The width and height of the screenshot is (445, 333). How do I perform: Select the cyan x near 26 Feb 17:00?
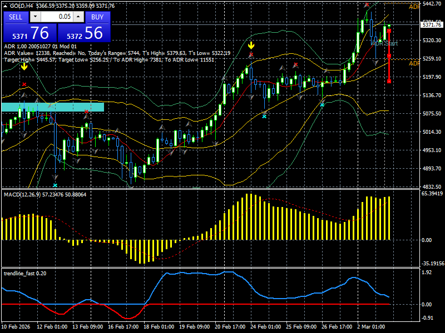(322, 105)
